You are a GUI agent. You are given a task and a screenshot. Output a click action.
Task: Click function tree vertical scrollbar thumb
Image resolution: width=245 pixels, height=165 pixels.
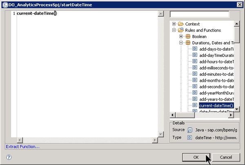pos(237,35)
